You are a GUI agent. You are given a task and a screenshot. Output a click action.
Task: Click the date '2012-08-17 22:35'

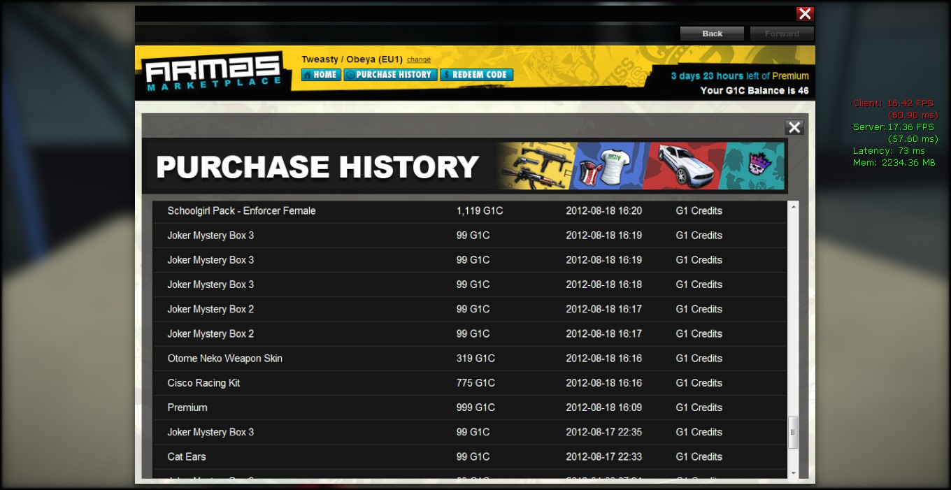tap(604, 432)
